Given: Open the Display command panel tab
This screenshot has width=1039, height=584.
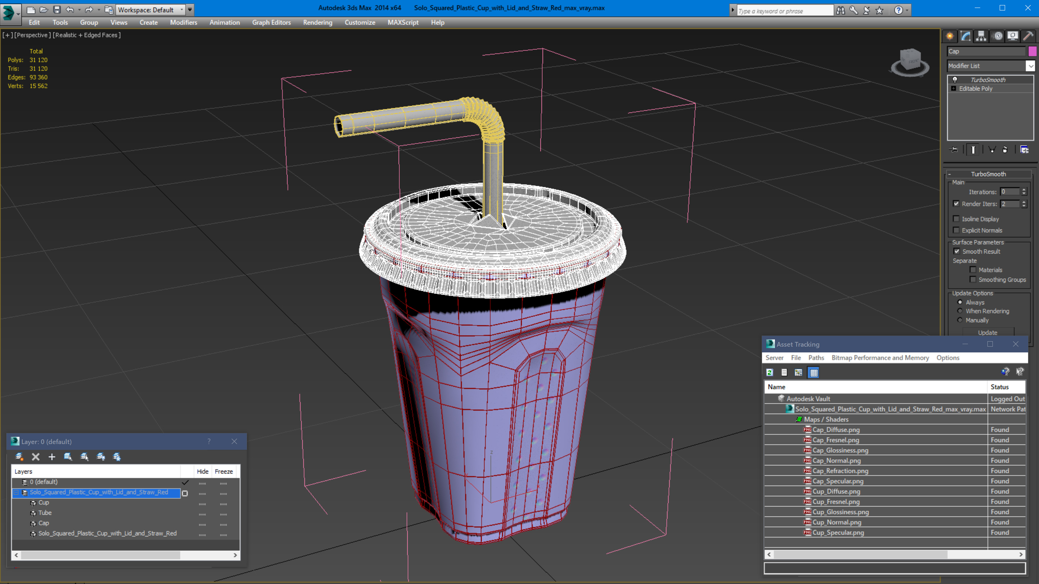Looking at the screenshot, I should [1013, 36].
